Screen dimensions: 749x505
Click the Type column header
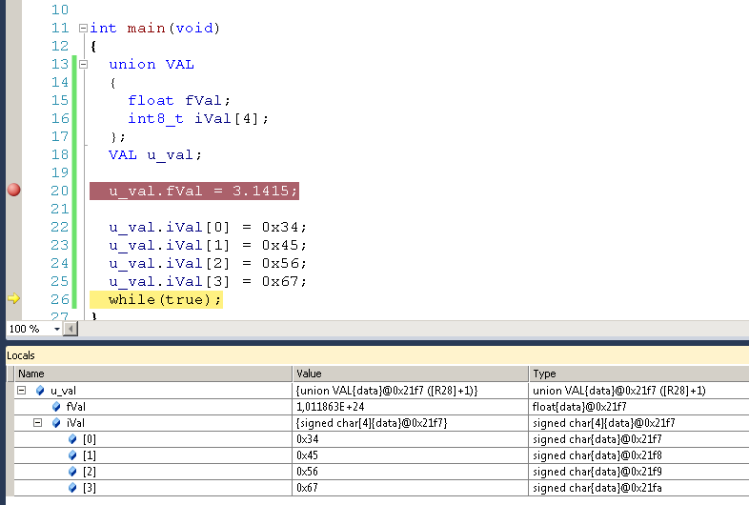(x=639, y=374)
